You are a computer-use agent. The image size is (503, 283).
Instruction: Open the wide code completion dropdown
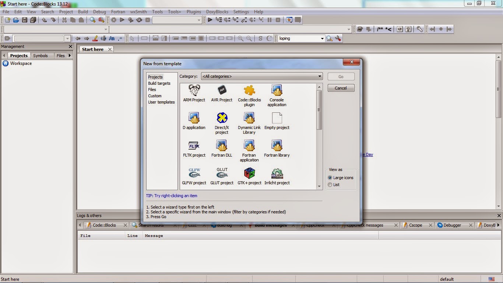pos(231,29)
